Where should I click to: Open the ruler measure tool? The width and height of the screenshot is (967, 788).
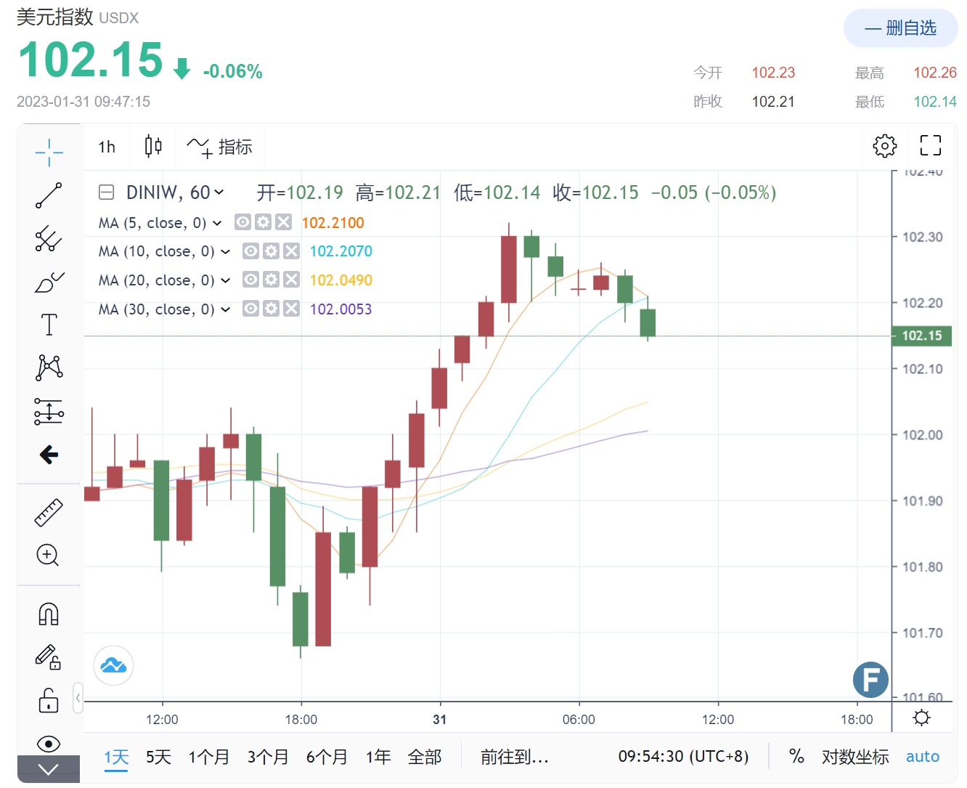(x=49, y=513)
